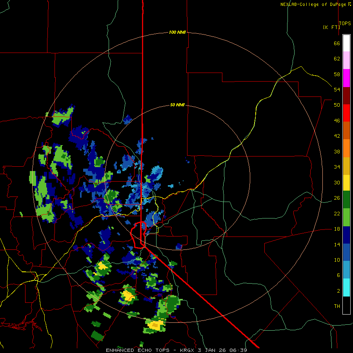Click the "34" legend value

click(x=337, y=167)
